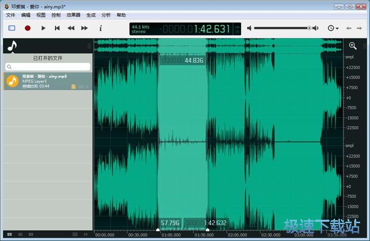Open the 文件 menu
Viewport: 370px width, 241px height.
pos(10,15)
